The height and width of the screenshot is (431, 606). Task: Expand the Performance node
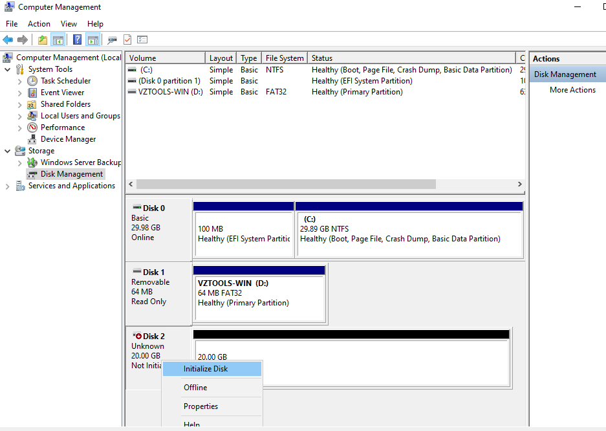point(19,128)
